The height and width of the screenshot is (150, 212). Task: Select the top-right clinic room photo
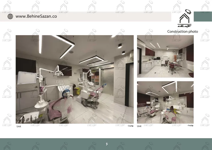pyautogui.click(x=165, y=56)
